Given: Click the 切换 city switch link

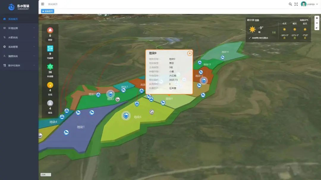Looking at the screenshot, I should point(257,20).
